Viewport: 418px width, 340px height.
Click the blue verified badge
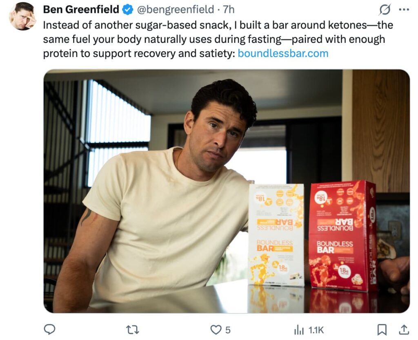(x=128, y=10)
